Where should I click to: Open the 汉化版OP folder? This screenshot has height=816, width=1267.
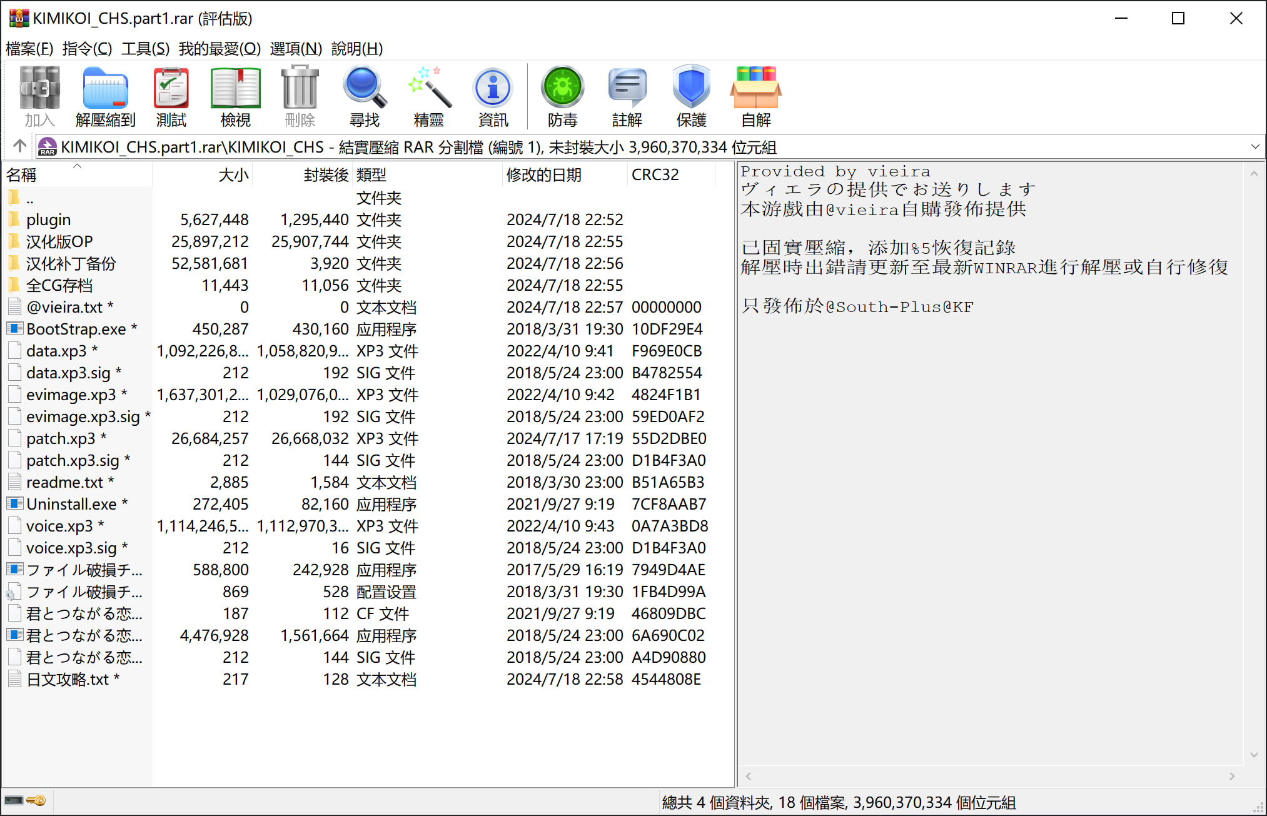point(59,241)
